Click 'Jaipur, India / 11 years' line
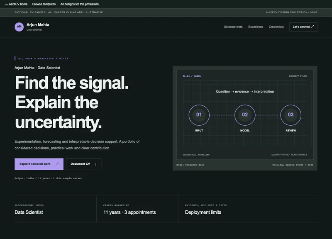Viewport: 332px width, 239px height. pyautogui.click(x=48, y=178)
